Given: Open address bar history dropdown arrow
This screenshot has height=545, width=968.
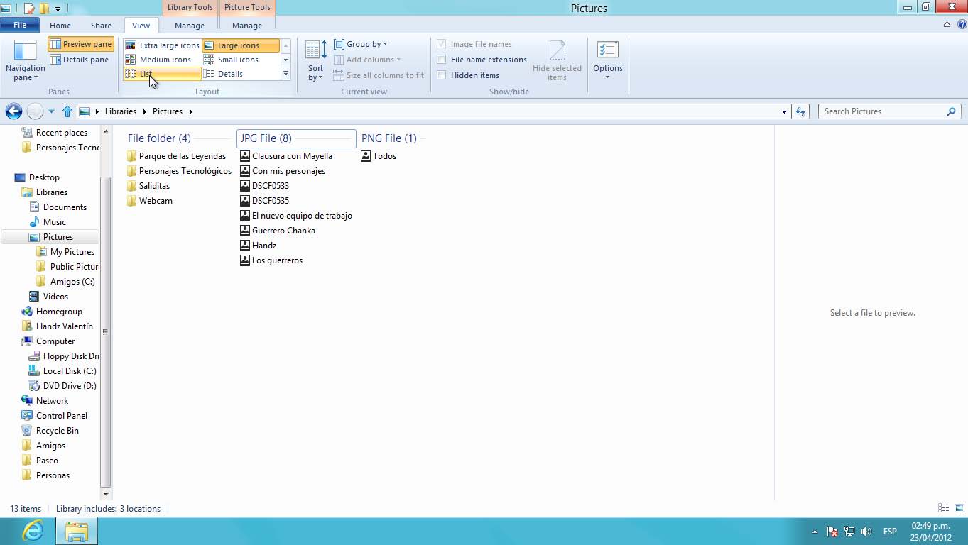Looking at the screenshot, I should (x=784, y=111).
